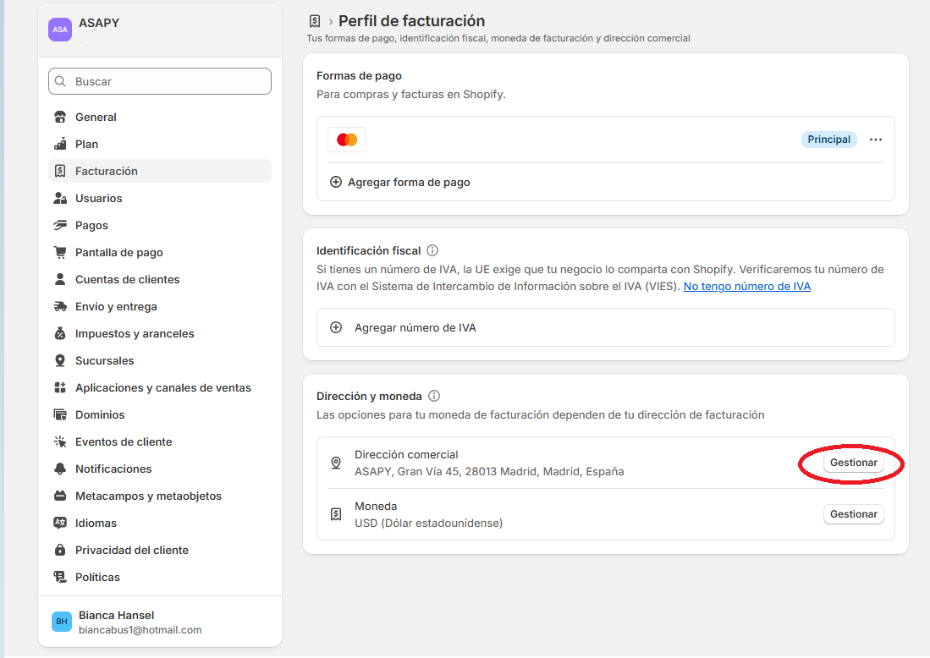Click the Metacampos y metaobjetos icon
930x658 pixels.
click(x=60, y=496)
